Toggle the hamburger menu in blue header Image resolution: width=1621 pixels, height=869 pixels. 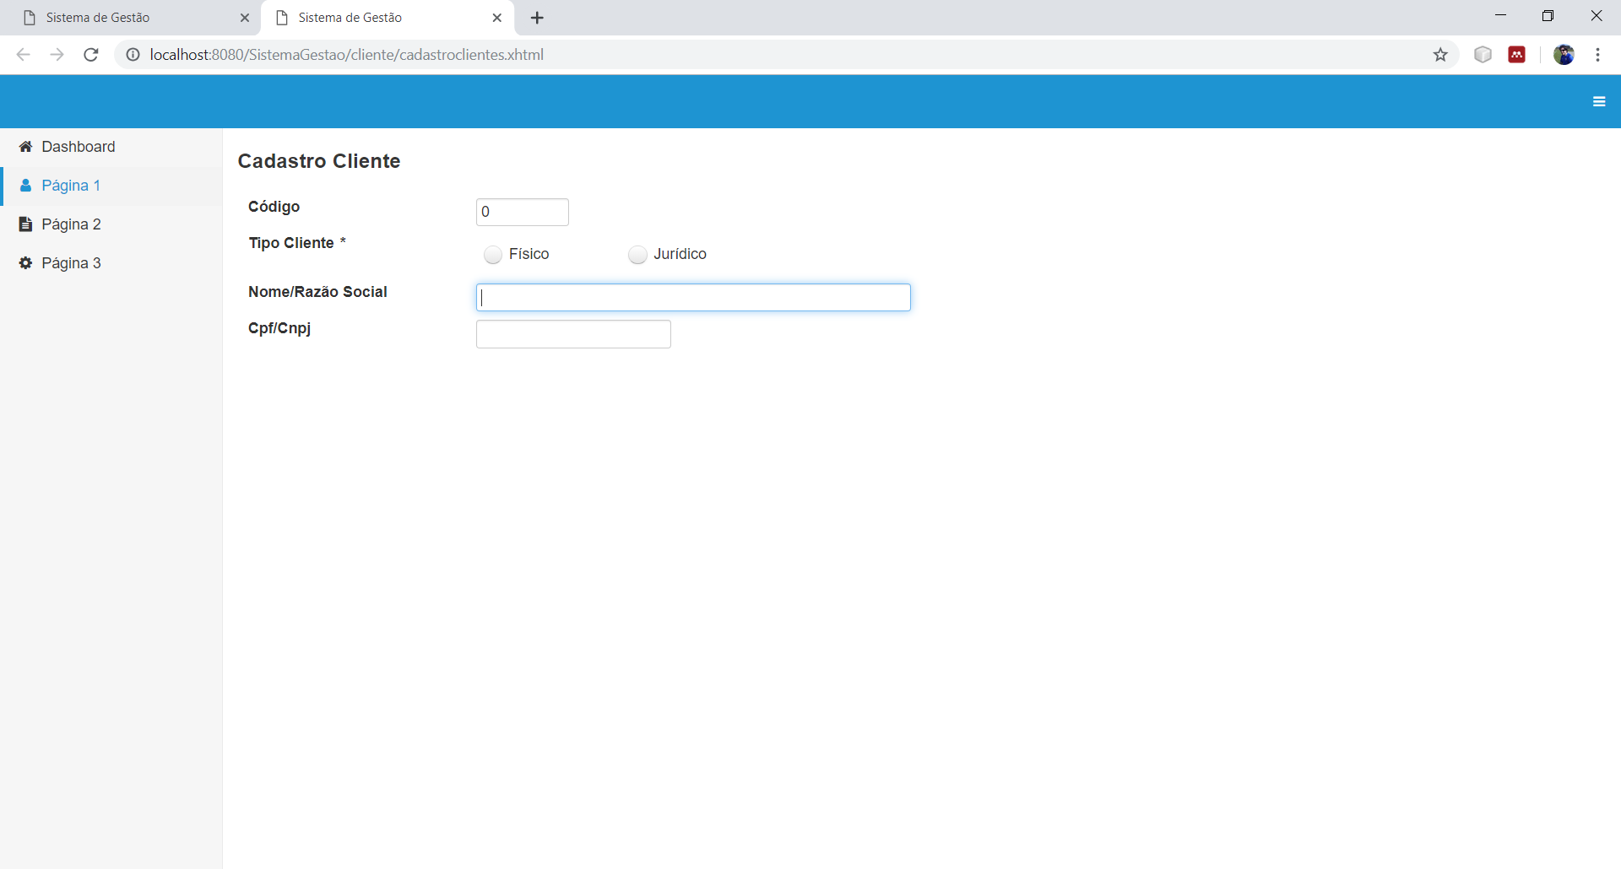(1599, 101)
